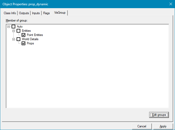
Task: Switch to the Class Info tab
Action: 10,13
